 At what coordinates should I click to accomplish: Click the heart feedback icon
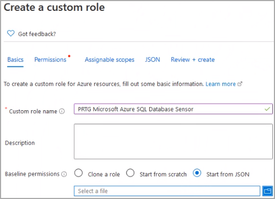[11, 34]
